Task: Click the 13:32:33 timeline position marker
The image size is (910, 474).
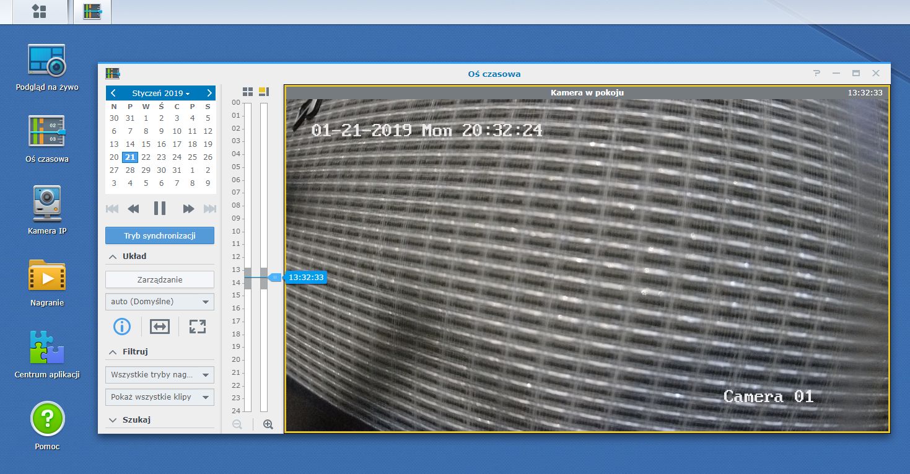Action: click(x=306, y=278)
